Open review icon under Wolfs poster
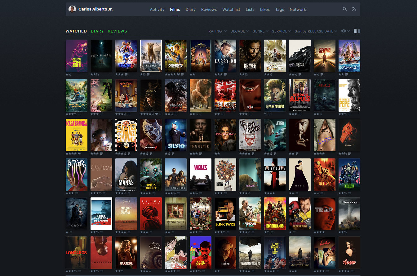This screenshot has height=276, width=417. tap(200, 193)
